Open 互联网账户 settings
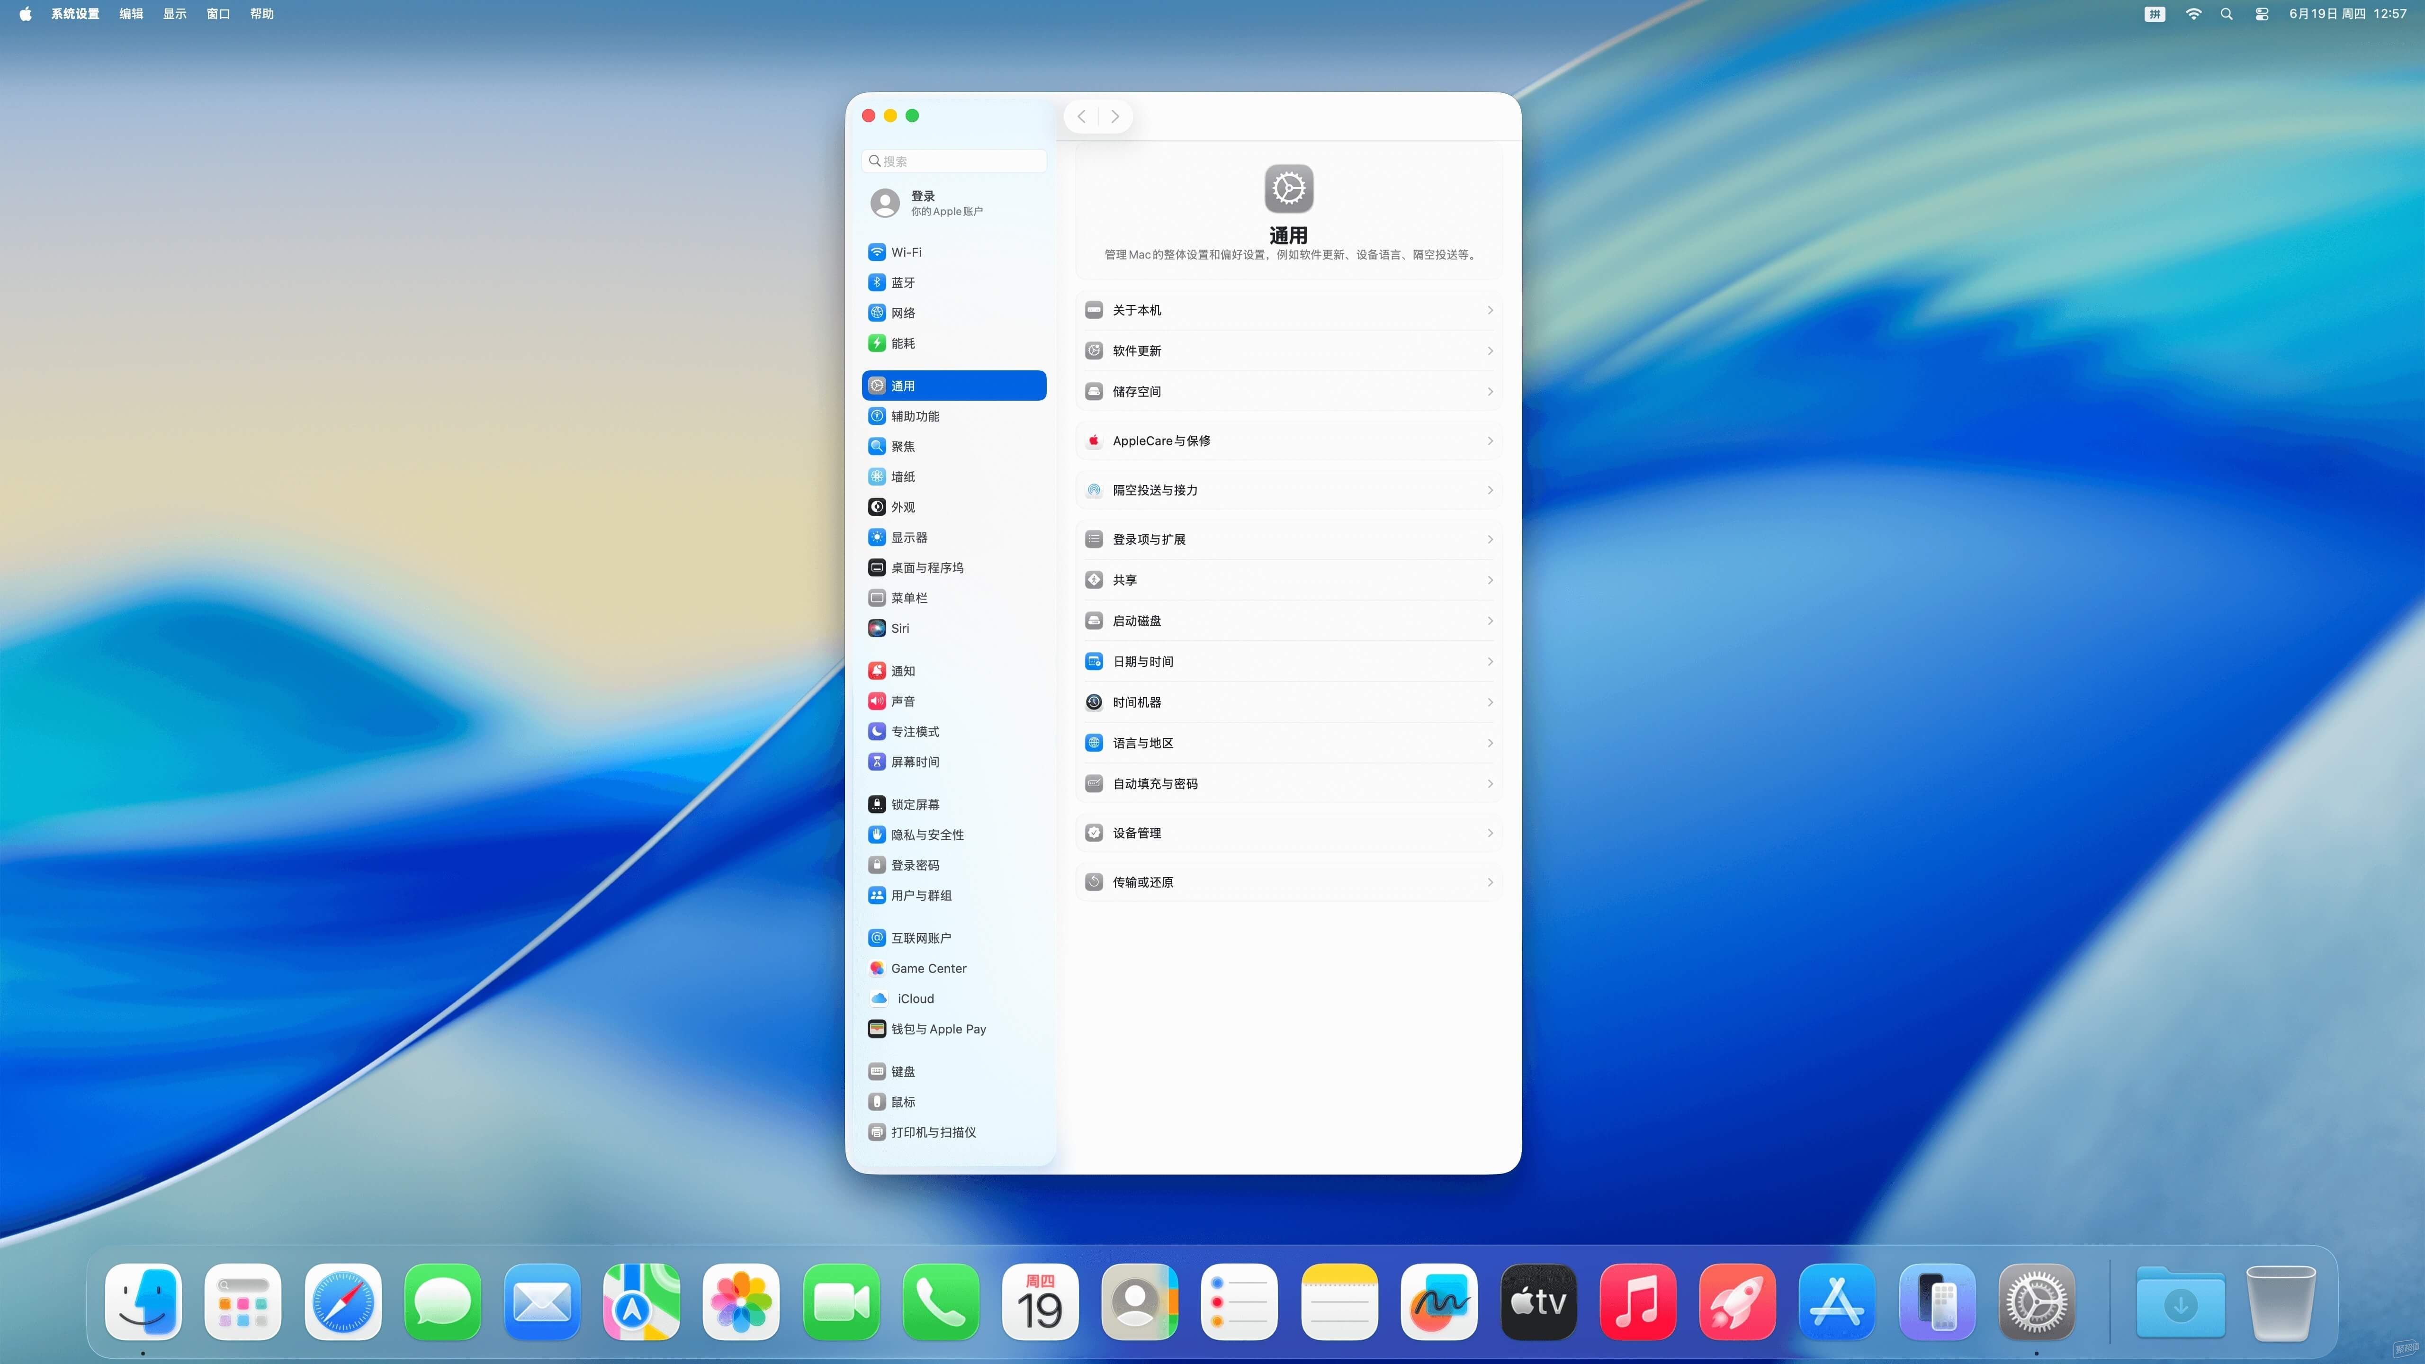The width and height of the screenshot is (2425, 1364). tap(952, 938)
